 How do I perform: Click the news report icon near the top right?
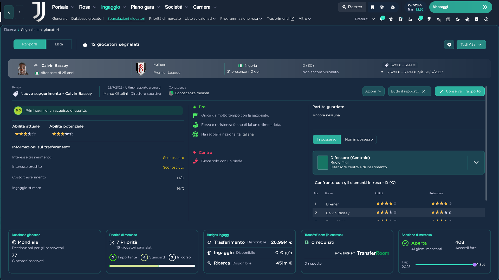pos(477,19)
